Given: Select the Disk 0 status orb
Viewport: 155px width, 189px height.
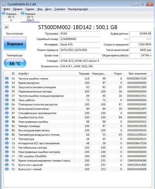Looking at the screenshot, I should tap(22, 13).
